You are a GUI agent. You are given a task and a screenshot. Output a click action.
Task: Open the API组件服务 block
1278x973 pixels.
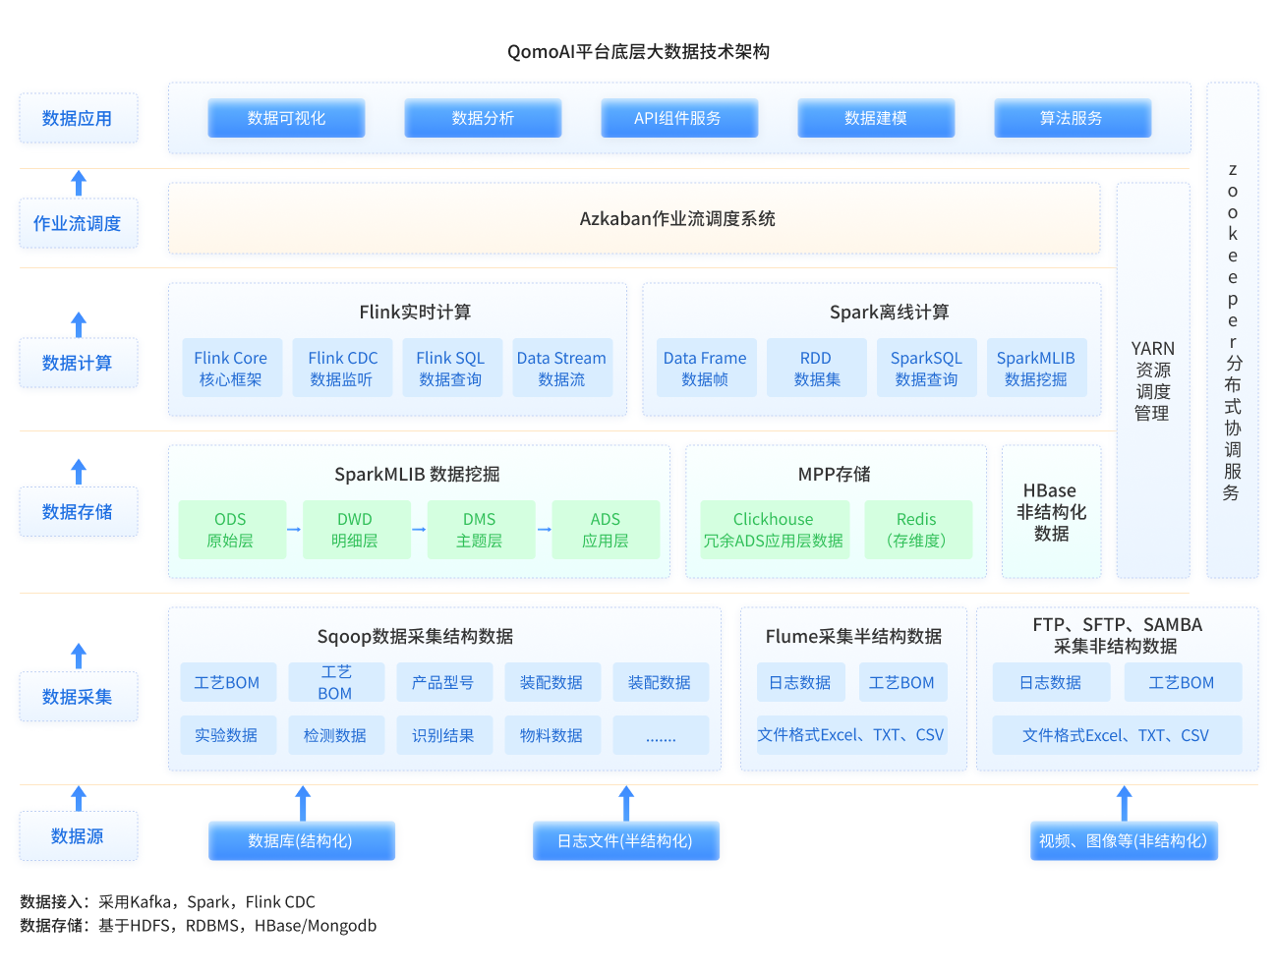pyautogui.click(x=679, y=118)
